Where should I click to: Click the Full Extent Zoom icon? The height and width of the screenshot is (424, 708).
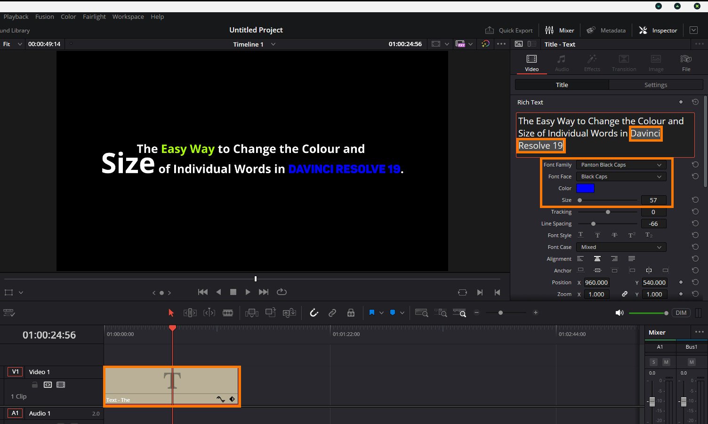click(x=421, y=312)
